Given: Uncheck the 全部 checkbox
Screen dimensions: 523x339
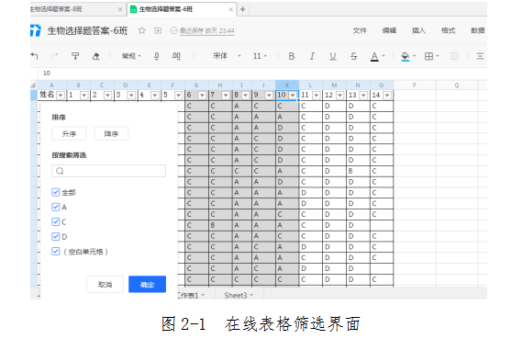Looking at the screenshot, I should [56, 192].
